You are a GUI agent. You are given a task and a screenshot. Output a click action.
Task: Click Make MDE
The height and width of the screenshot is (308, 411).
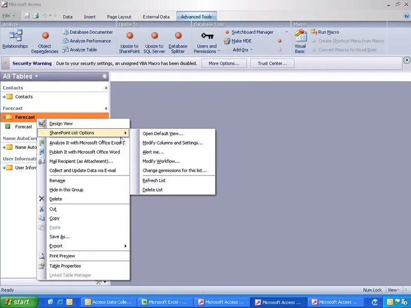[238, 41]
